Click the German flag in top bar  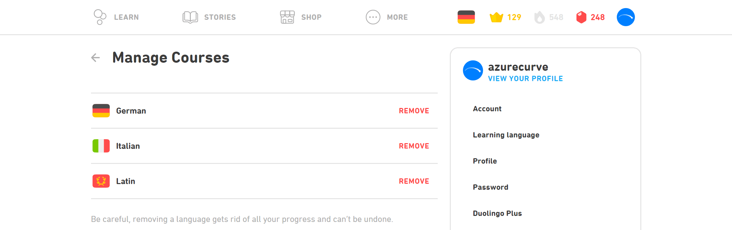[466, 17]
